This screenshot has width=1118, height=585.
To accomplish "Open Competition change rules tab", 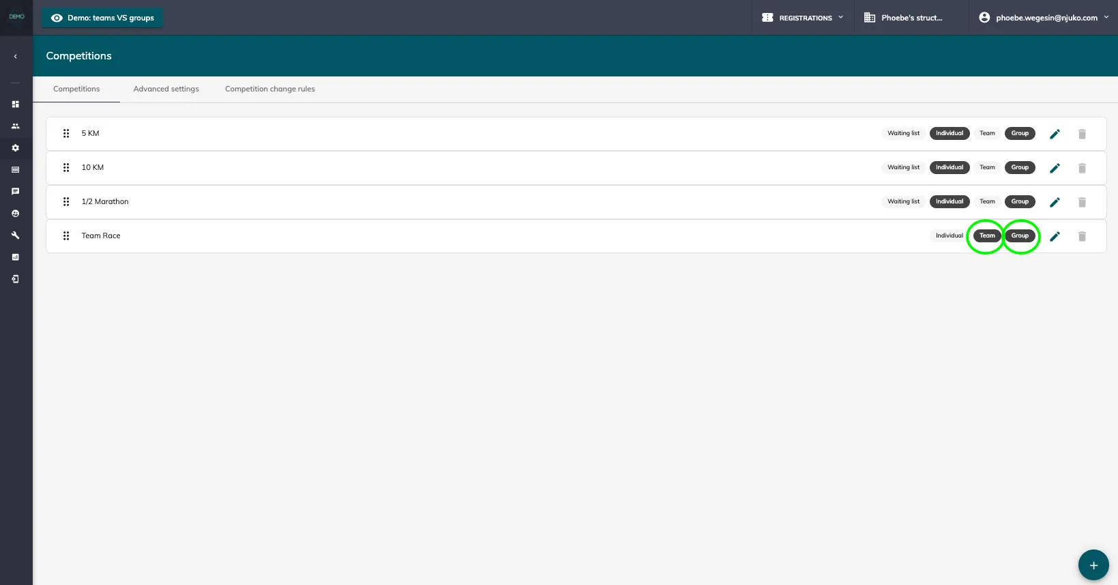I will pyautogui.click(x=270, y=89).
